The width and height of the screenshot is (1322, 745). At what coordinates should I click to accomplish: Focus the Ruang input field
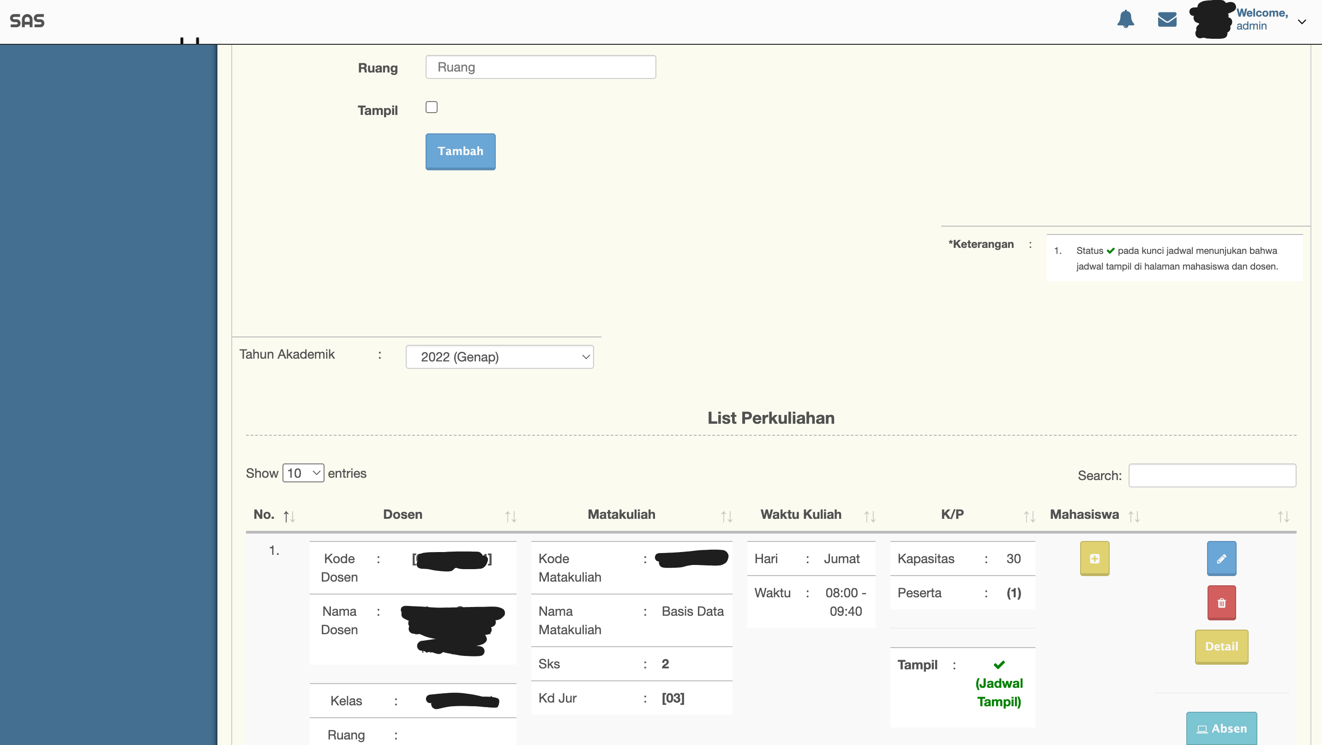pos(541,67)
